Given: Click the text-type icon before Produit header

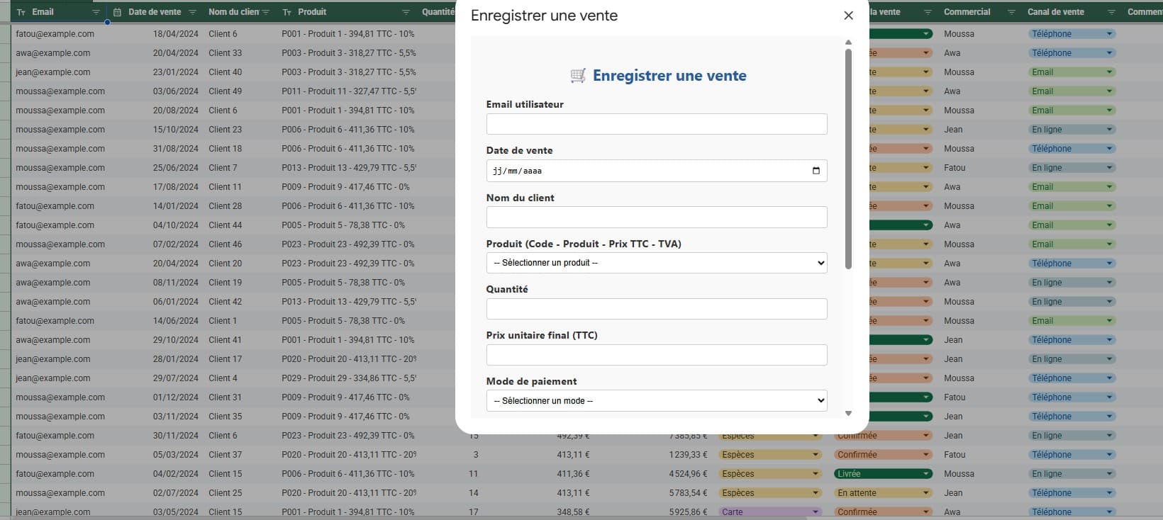Looking at the screenshot, I should coord(286,12).
